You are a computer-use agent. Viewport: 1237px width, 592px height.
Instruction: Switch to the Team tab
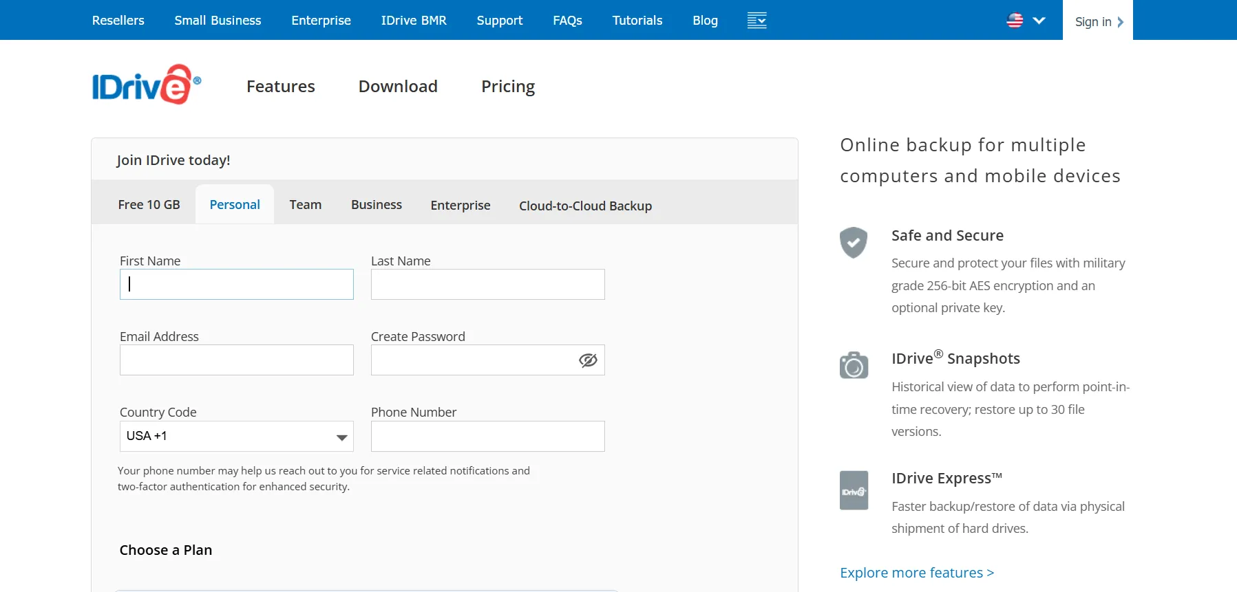pyautogui.click(x=306, y=205)
